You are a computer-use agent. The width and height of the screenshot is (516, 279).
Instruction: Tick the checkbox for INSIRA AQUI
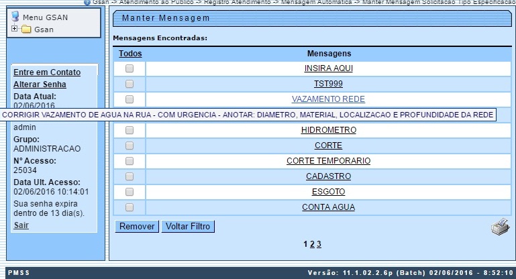point(130,68)
